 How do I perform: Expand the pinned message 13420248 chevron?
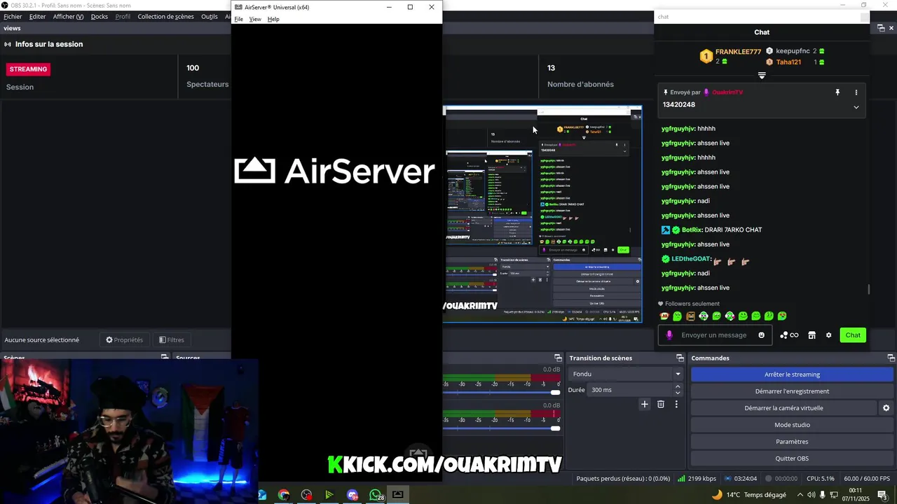[x=856, y=107]
